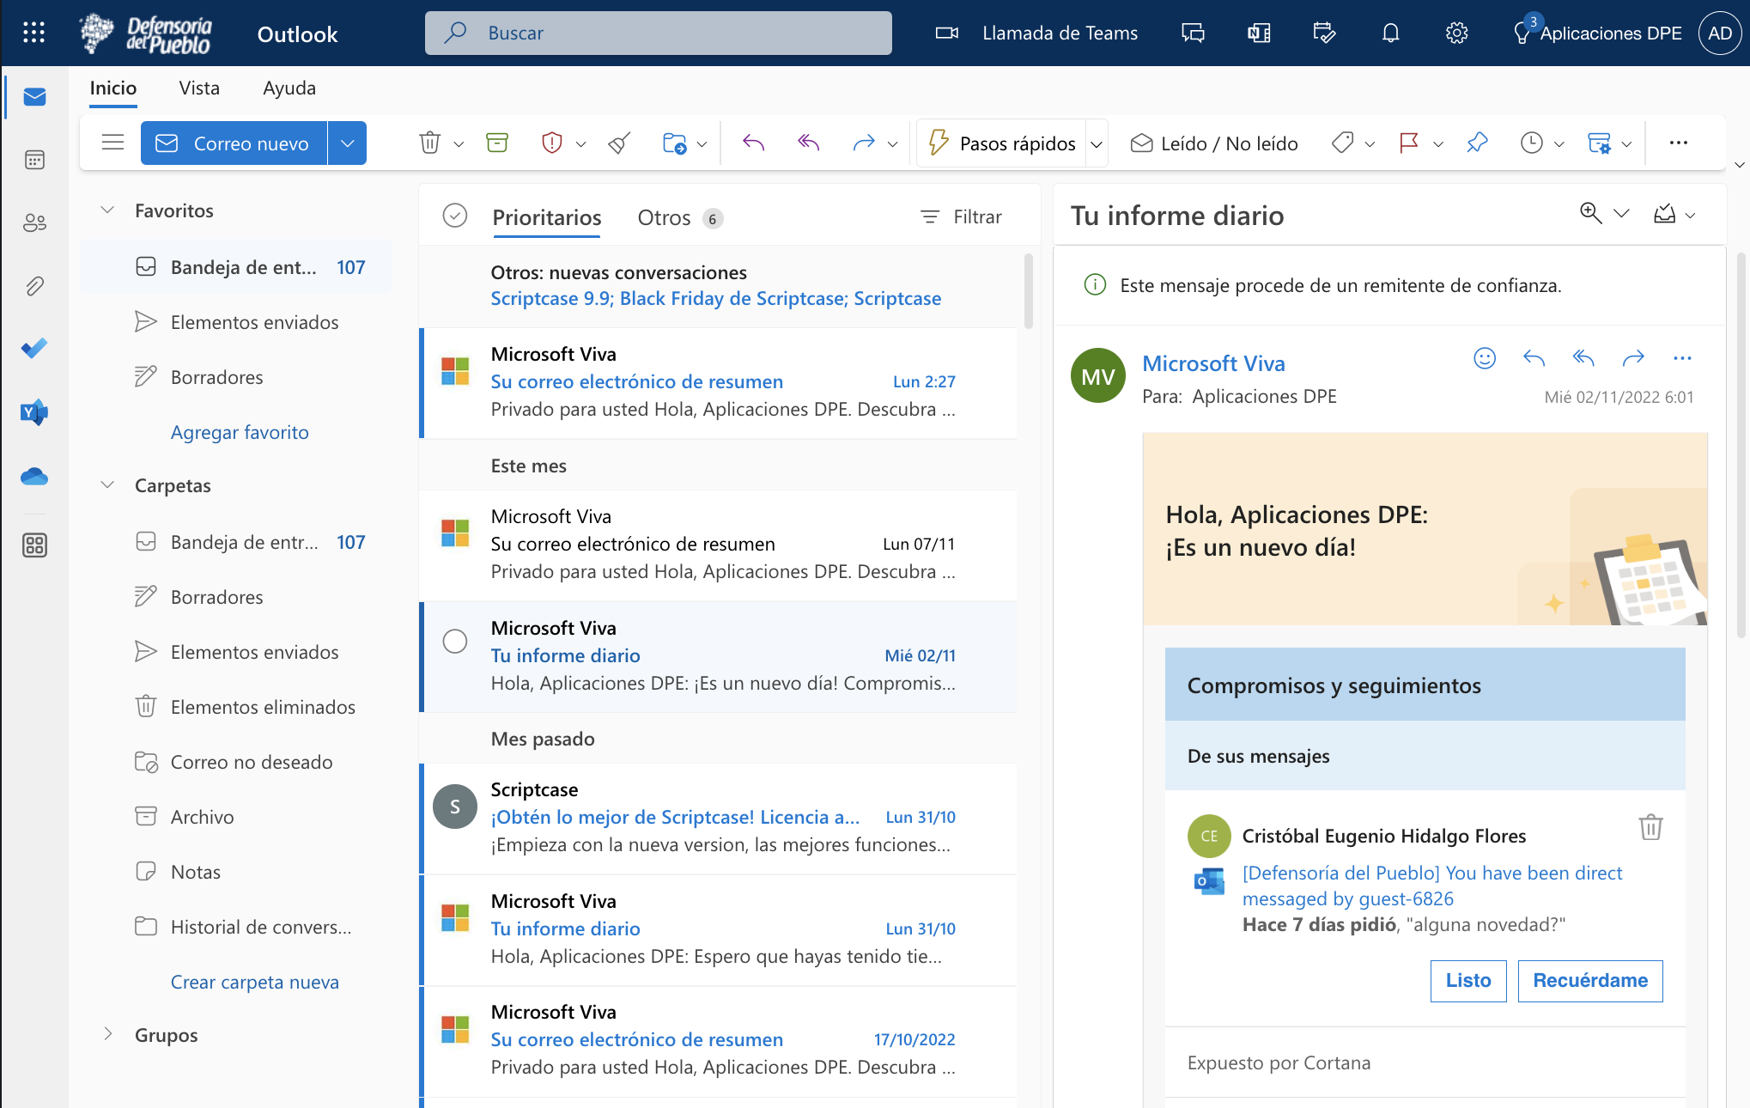Open the Pasos rápidos dropdown arrow

(1097, 144)
